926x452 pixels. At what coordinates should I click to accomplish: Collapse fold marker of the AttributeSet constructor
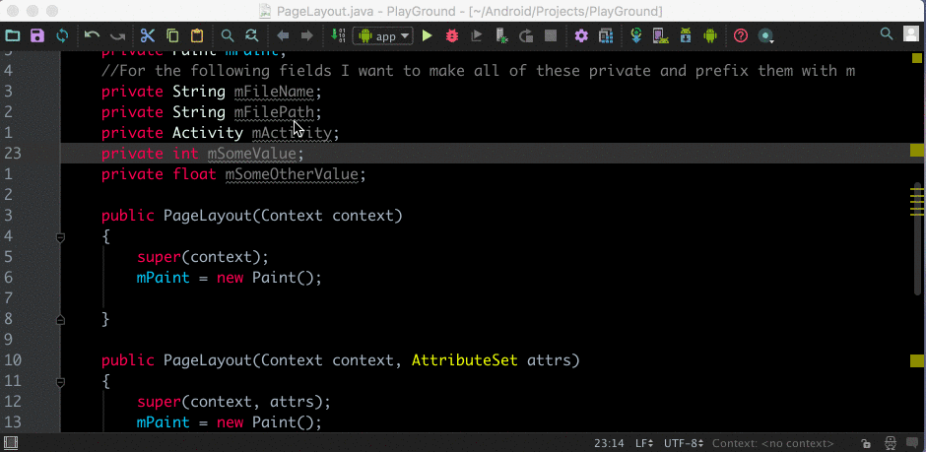pos(60,382)
